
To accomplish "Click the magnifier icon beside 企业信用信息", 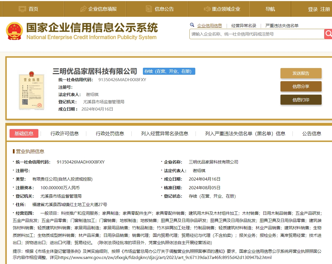I will (192, 25).
